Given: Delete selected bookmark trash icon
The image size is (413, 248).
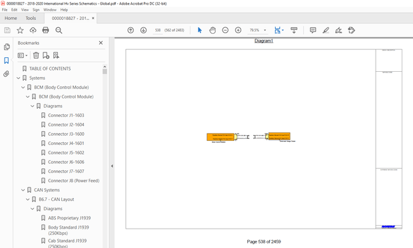Looking at the screenshot, I should click(36, 55).
